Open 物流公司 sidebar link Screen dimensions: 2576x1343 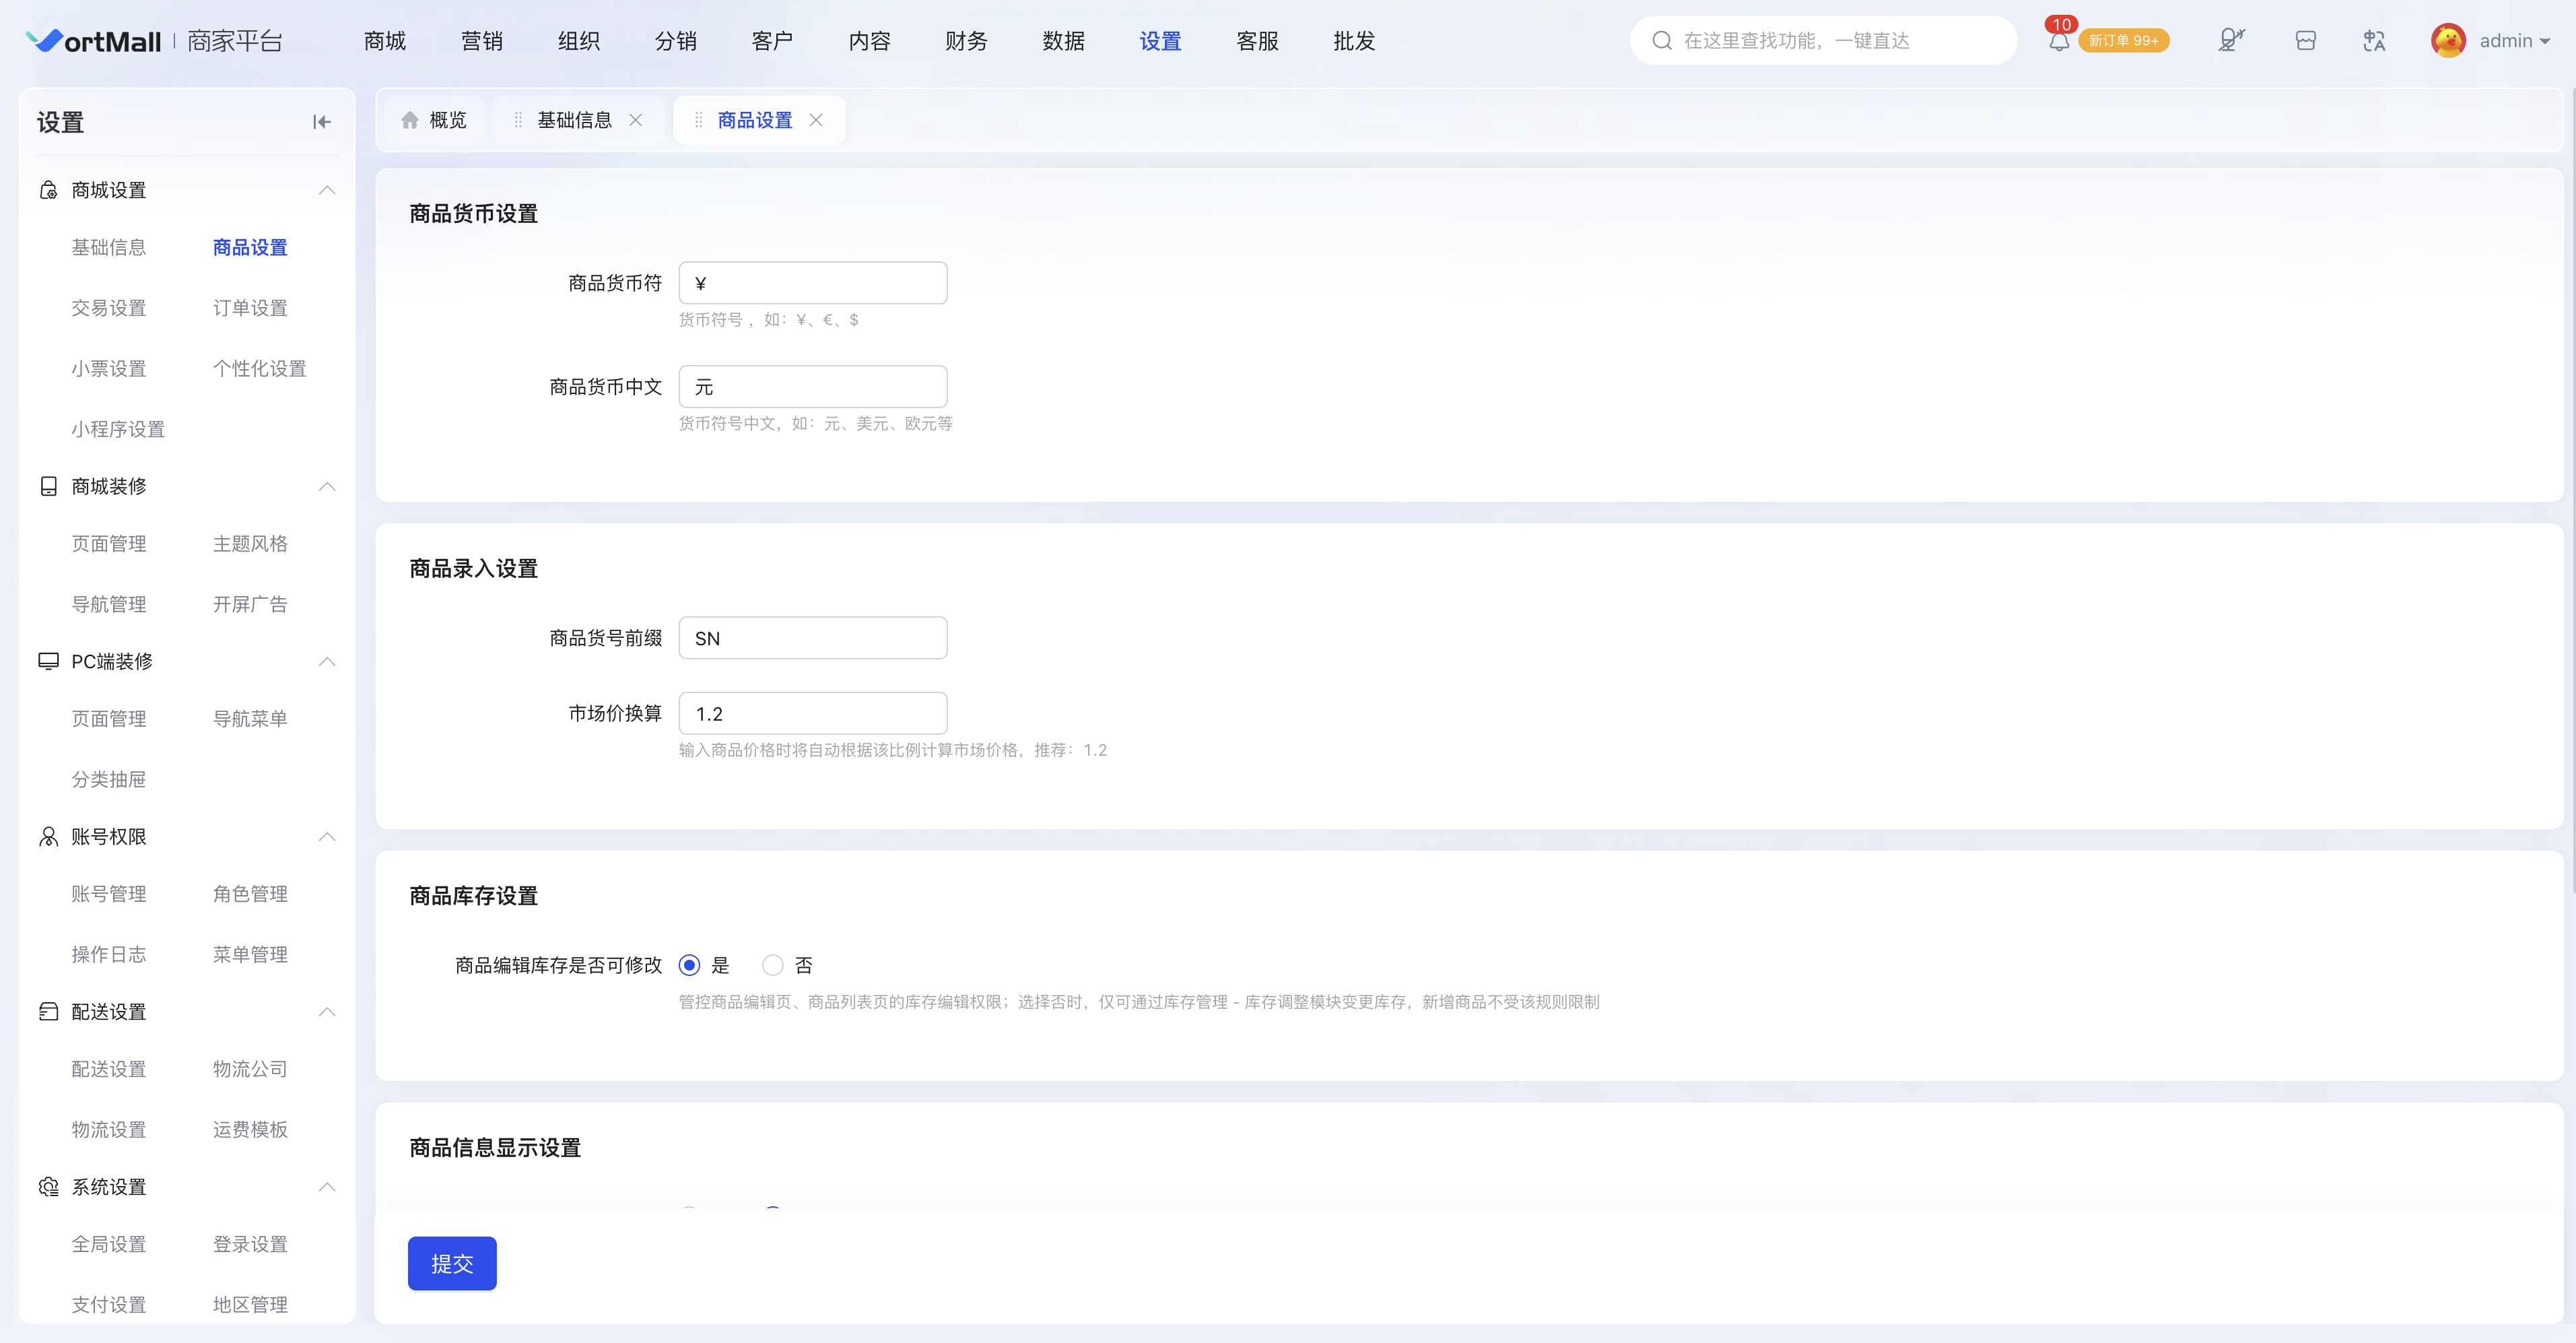click(x=250, y=1069)
